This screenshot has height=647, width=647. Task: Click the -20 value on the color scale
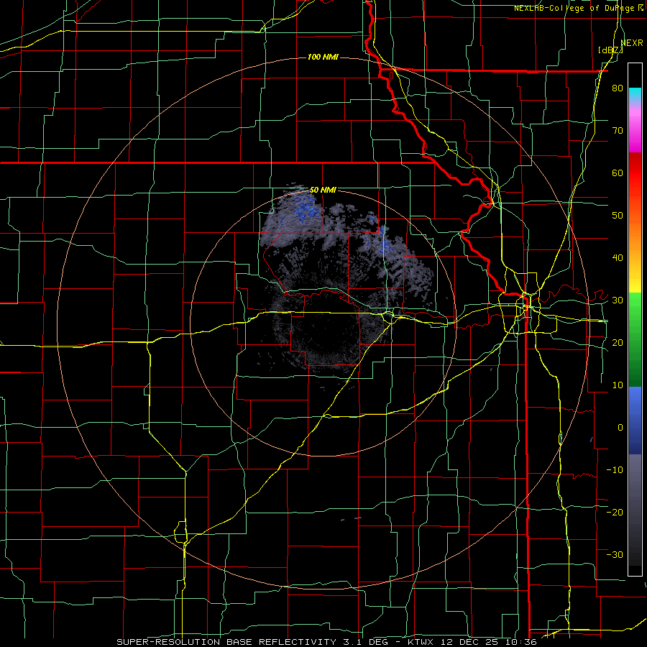point(615,512)
